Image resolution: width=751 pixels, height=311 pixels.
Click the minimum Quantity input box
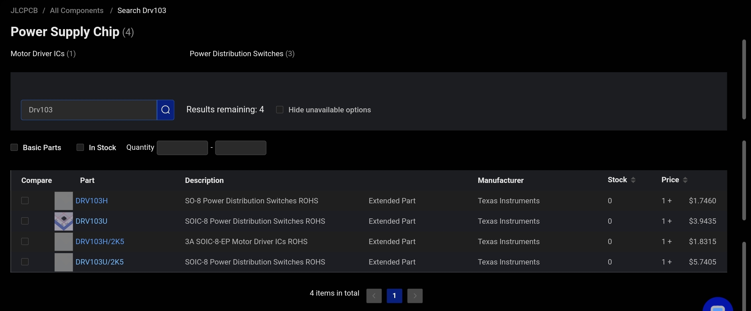182,147
